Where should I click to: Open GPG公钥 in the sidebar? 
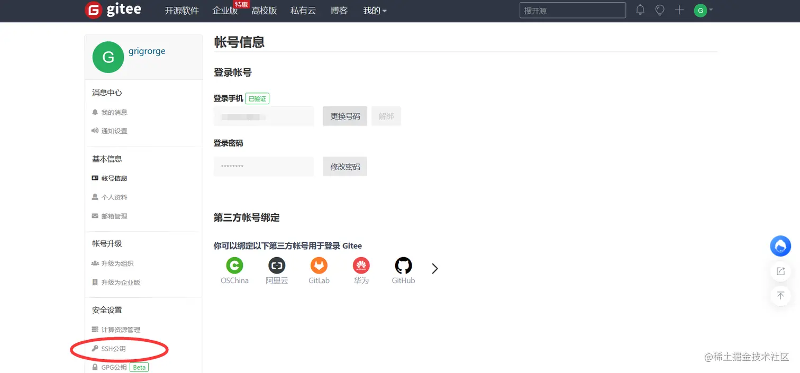[x=110, y=367]
